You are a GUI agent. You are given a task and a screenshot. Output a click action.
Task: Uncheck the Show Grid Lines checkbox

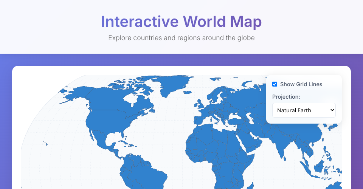click(275, 84)
